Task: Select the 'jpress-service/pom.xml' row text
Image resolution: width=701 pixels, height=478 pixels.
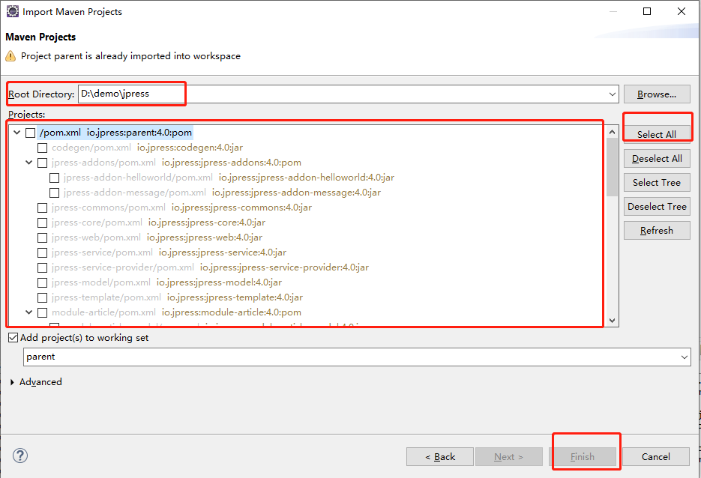Action: [x=169, y=252]
